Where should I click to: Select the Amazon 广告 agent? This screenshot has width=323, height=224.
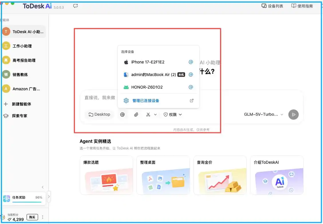(24, 89)
